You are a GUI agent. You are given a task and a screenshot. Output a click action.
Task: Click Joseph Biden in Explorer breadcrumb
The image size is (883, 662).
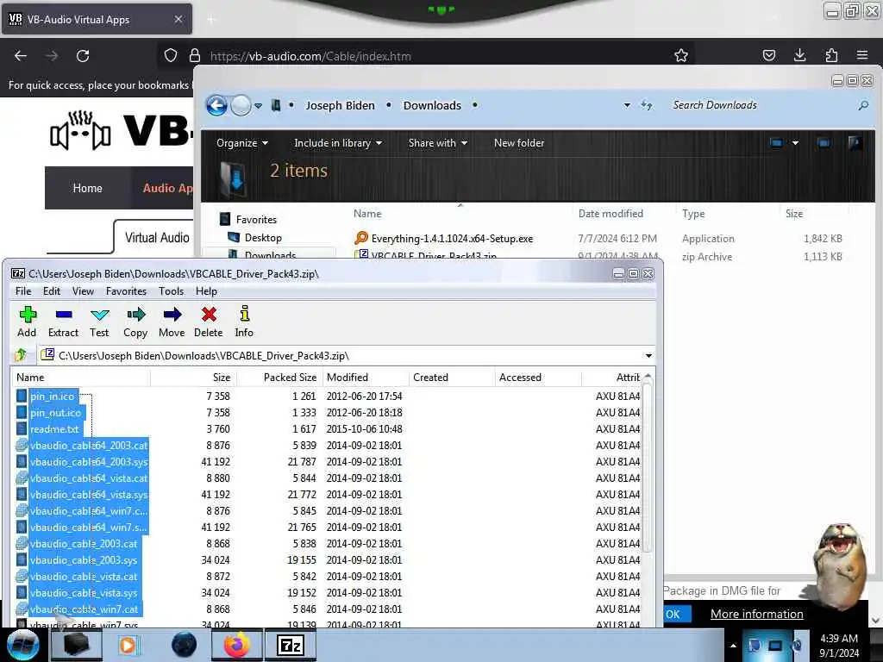[x=340, y=105]
